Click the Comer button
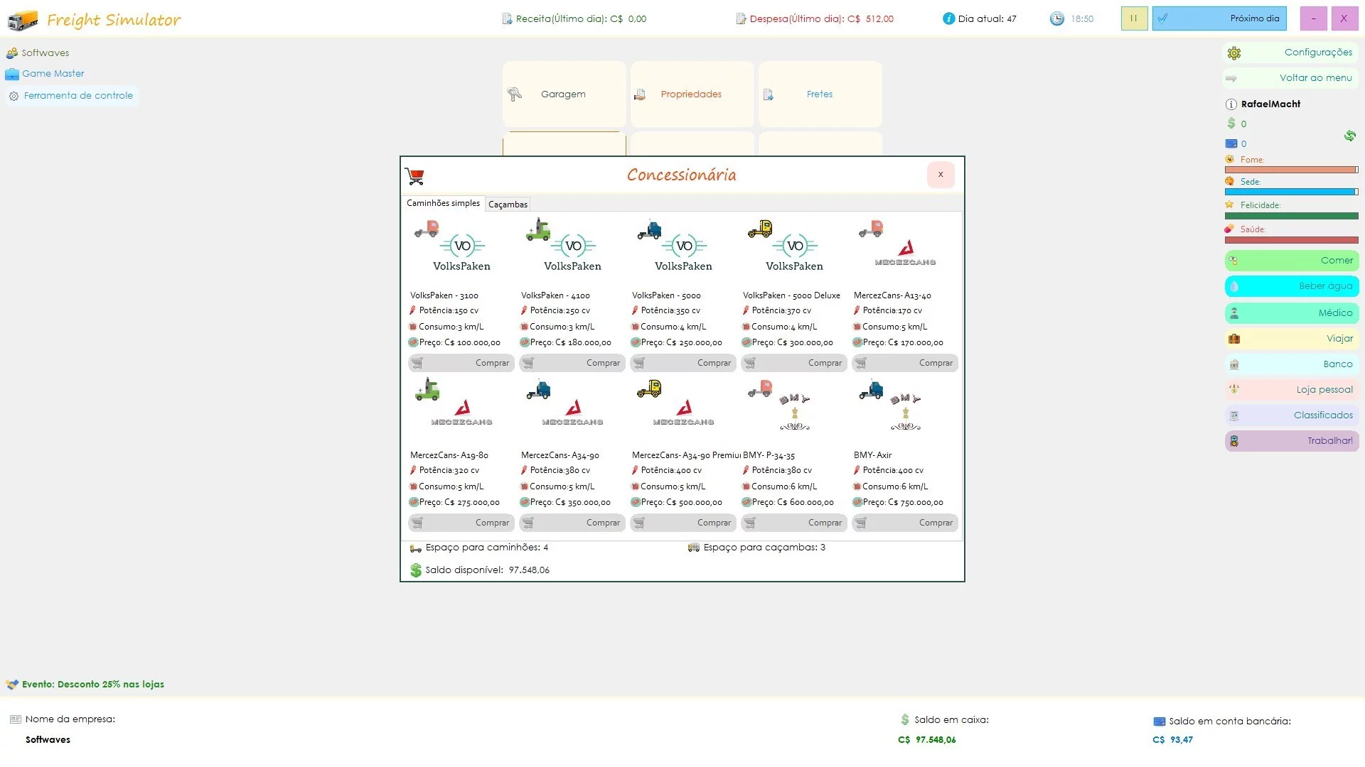1365x767 pixels. click(x=1292, y=261)
